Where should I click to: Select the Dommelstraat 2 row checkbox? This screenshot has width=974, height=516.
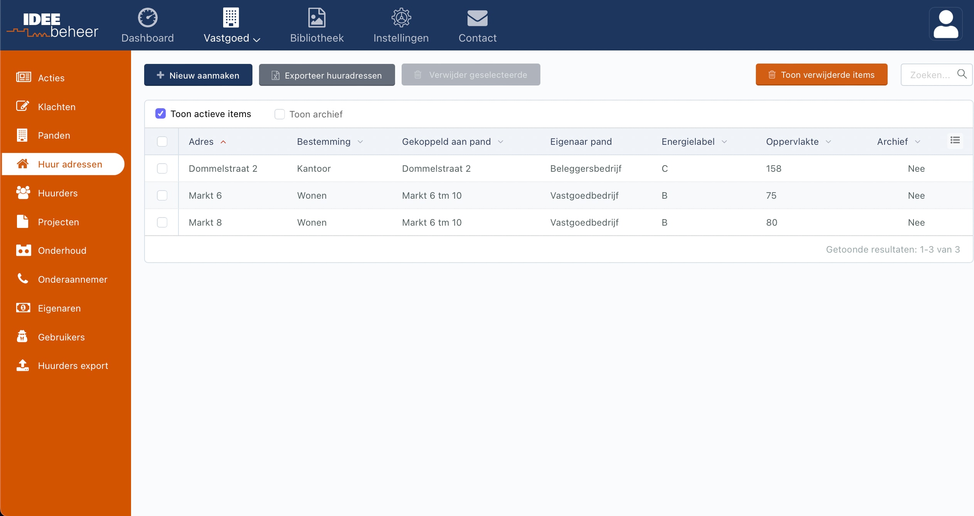[x=162, y=168]
